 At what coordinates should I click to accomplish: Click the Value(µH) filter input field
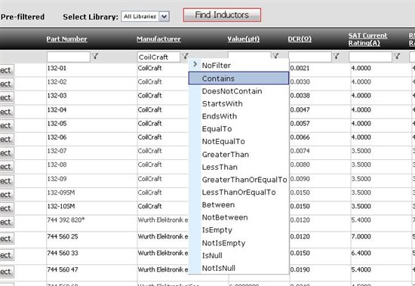[x=249, y=55]
